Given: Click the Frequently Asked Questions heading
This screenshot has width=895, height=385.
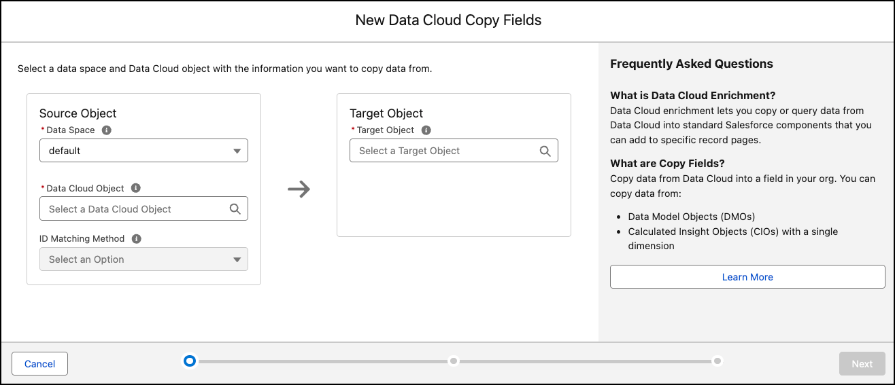Looking at the screenshot, I should [x=692, y=64].
